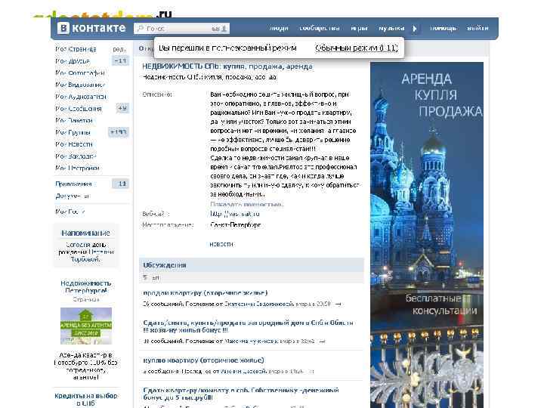This screenshot has height=408, width=544.
Task: Open topic Сдать/снять, купить/продать загородный дом
Action: (248, 326)
